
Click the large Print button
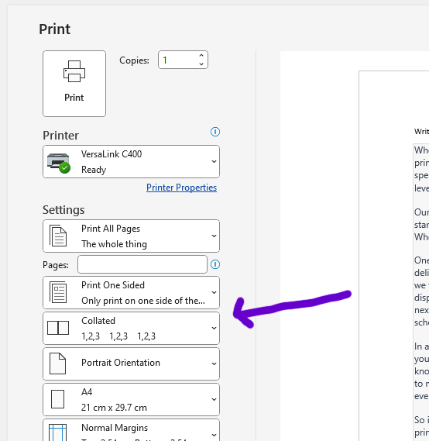pyautogui.click(x=74, y=84)
